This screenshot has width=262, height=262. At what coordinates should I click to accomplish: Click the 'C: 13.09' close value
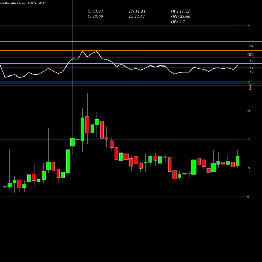pos(95,17)
